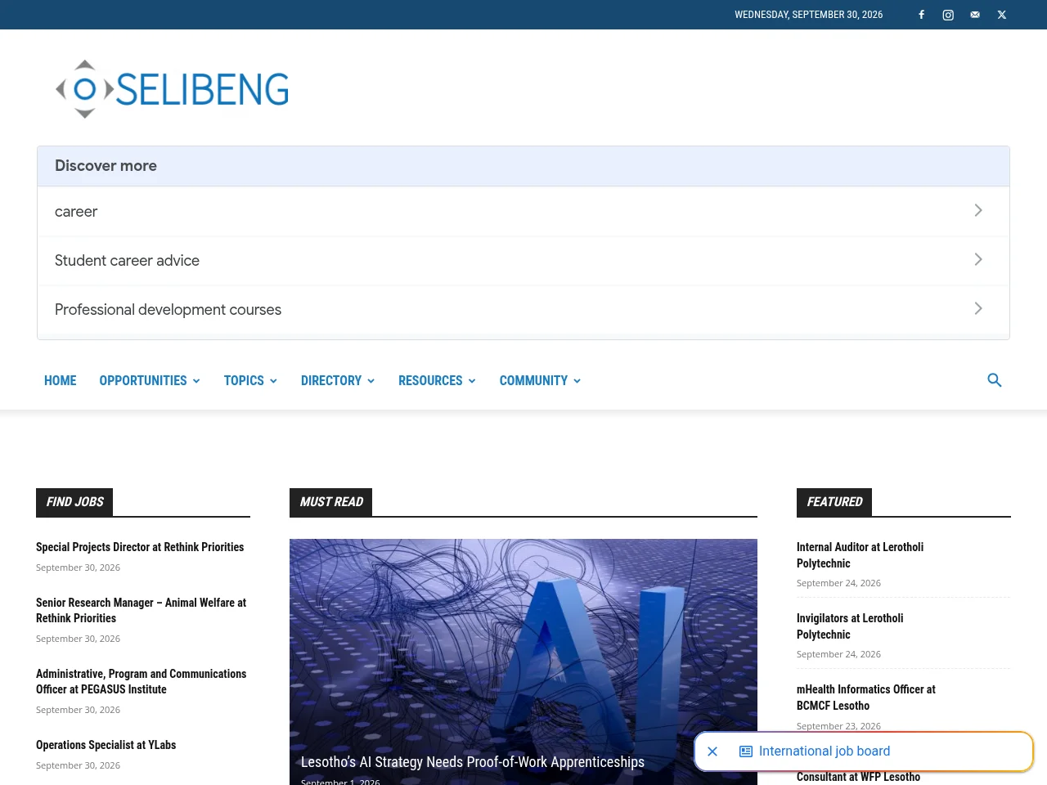The height and width of the screenshot is (785, 1047).
Task: Open the Facebook social icon
Action: (x=921, y=15)
